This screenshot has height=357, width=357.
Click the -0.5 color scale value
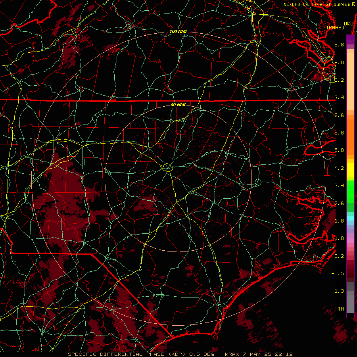[x=338, y=274]
